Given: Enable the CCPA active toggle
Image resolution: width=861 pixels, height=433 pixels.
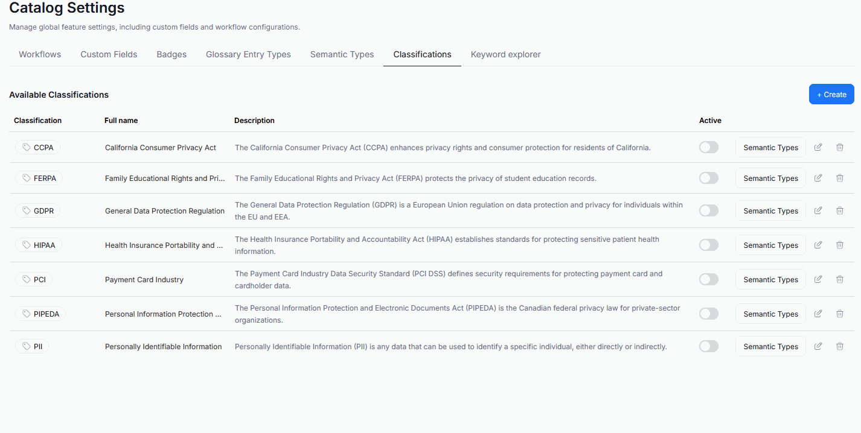Looking at the screenshot, I should click(709, 147).
